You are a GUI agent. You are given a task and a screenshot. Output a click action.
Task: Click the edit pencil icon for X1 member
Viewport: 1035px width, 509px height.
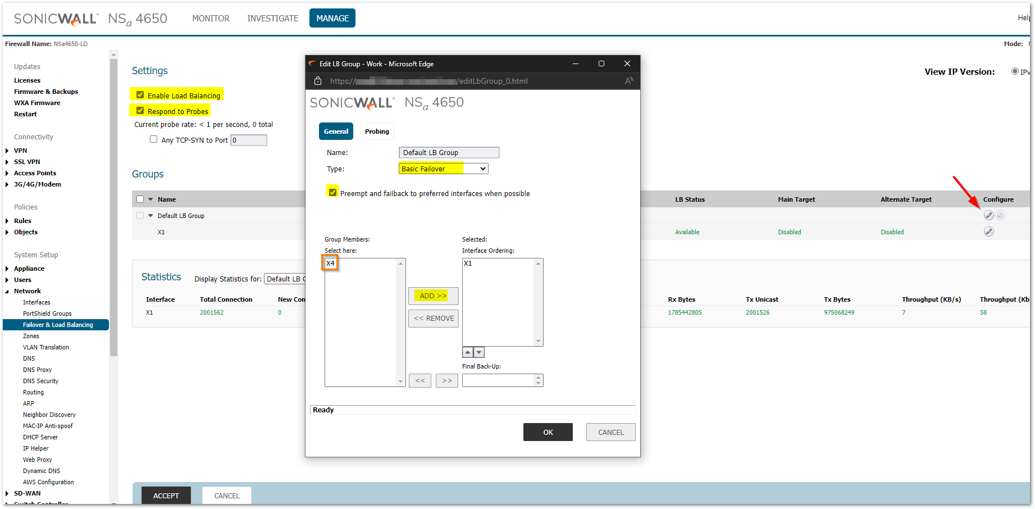(x=988, y=231)
